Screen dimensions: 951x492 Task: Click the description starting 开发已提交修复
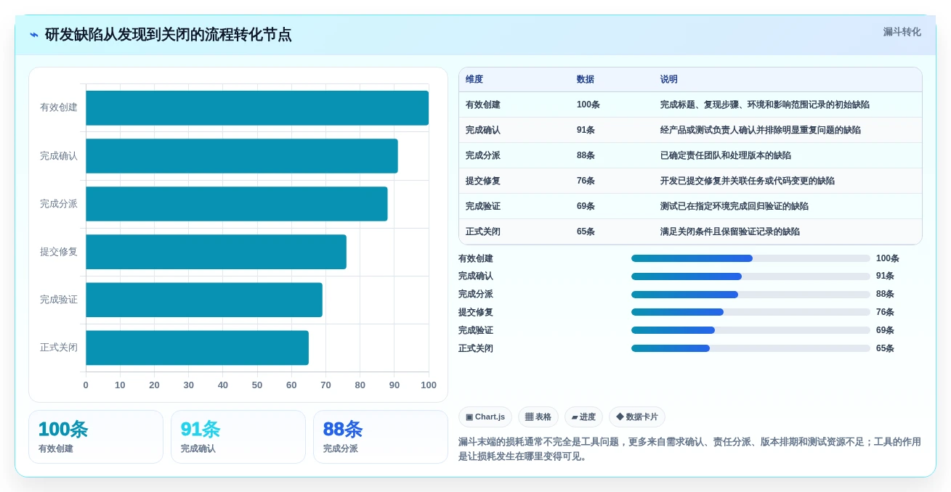(x=748, y=181)
